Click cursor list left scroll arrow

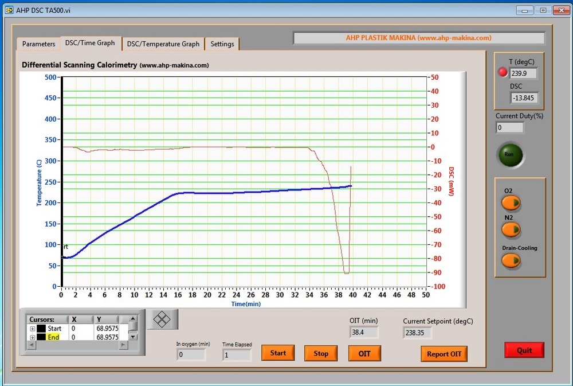[32, 345]
